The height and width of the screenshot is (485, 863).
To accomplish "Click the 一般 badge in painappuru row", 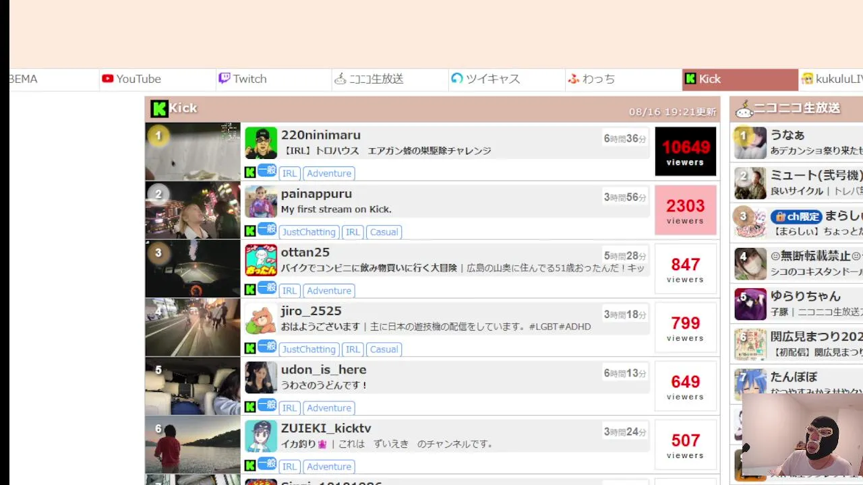I will click(x=267, y=229).
